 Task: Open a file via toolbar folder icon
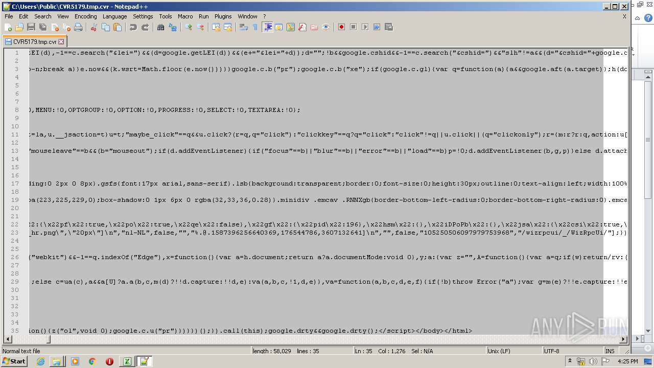(19, 27)
